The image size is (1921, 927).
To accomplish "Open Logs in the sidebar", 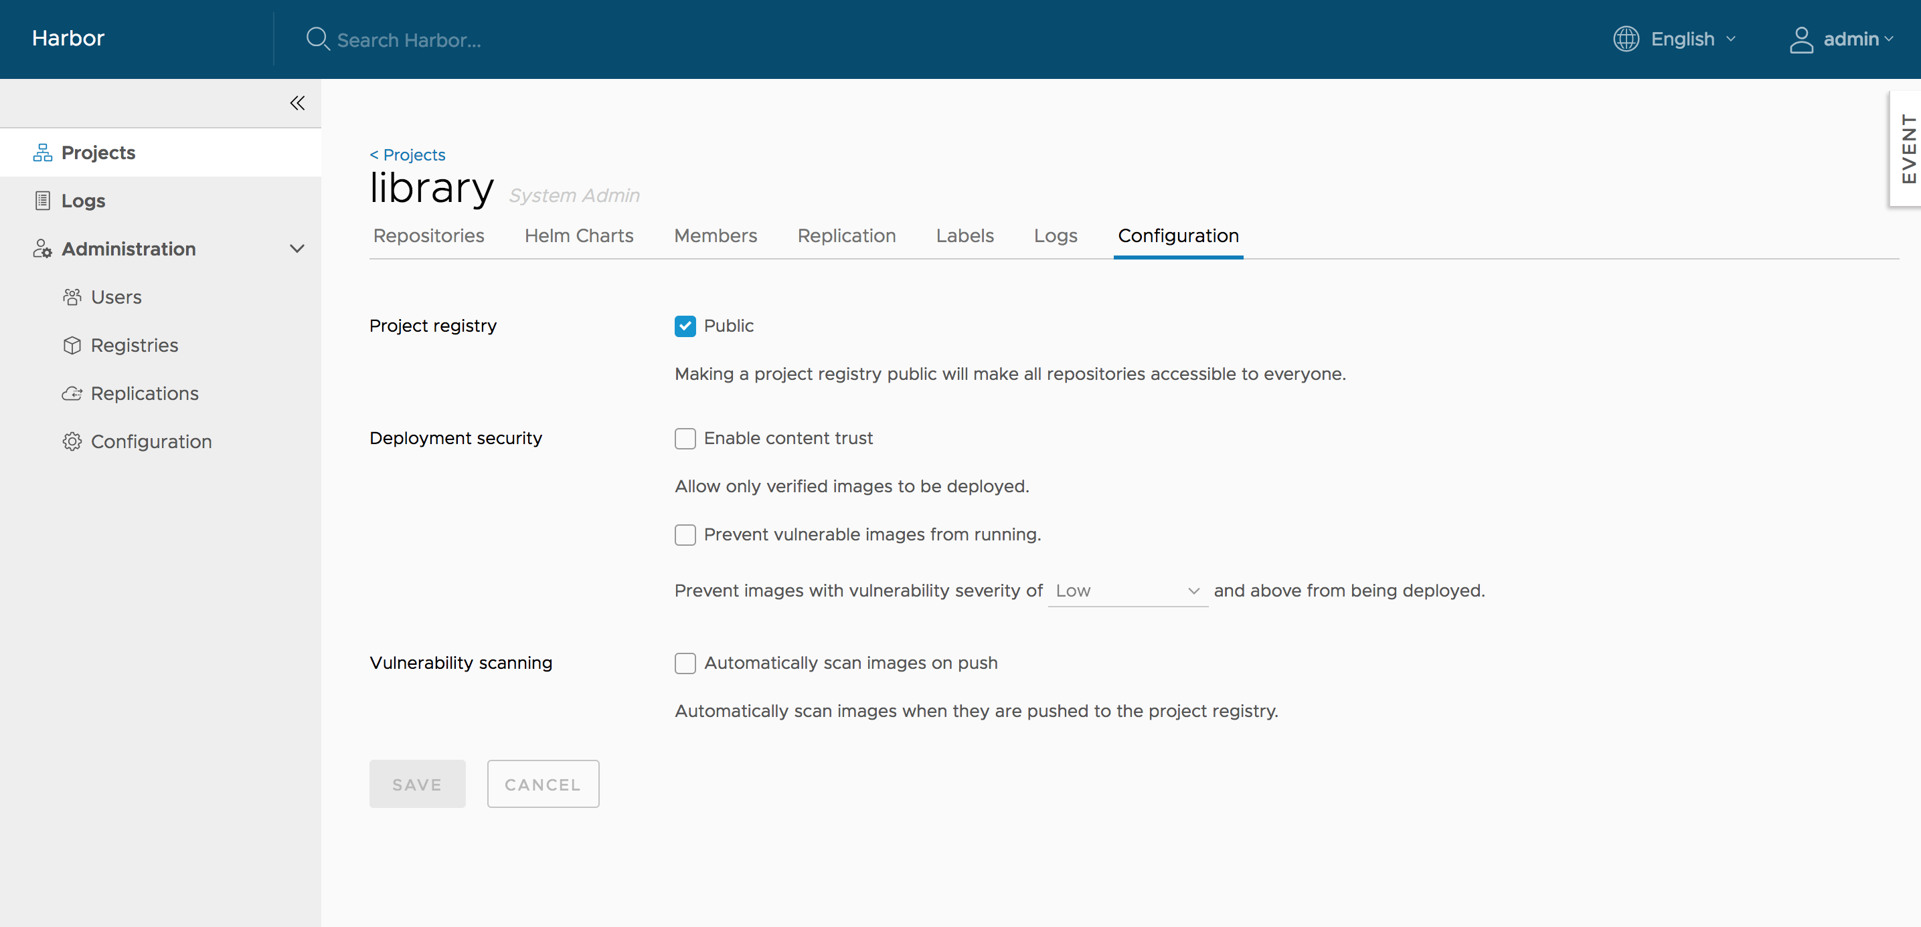I will pos(161,201).
